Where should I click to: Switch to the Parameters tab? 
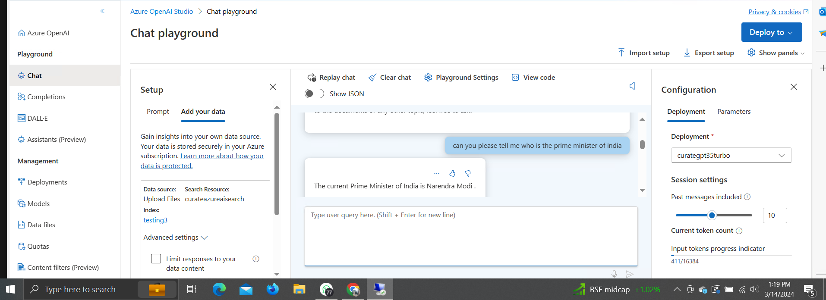[x=734, y=112]
